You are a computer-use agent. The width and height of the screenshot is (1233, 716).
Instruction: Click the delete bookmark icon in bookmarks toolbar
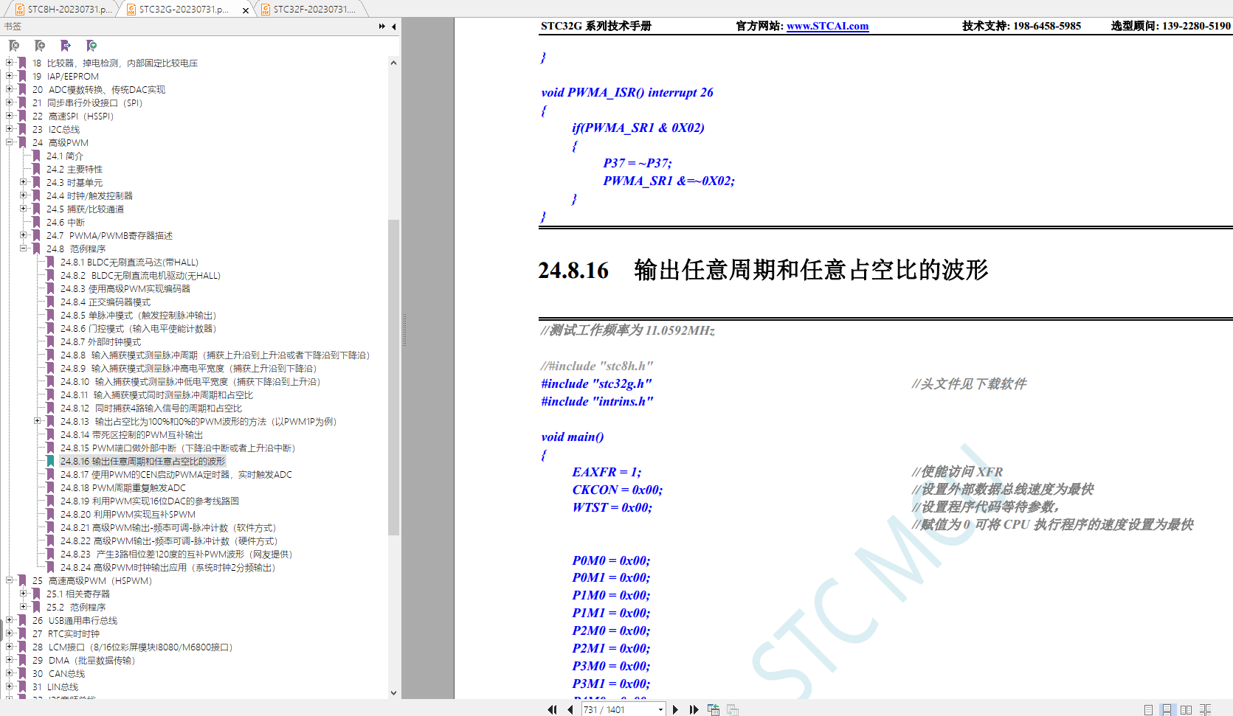coord(14,46)
